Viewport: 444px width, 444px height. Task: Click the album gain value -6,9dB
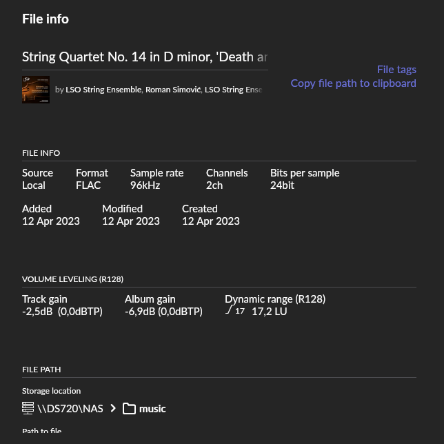coord(140,312)
